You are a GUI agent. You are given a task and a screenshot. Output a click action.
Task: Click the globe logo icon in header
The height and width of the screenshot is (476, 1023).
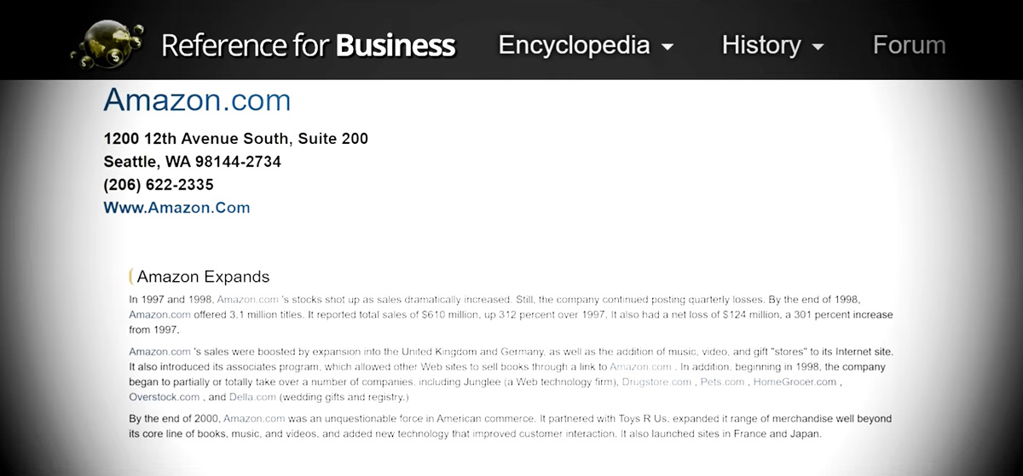pyautogui.click(x=109, y=43)
